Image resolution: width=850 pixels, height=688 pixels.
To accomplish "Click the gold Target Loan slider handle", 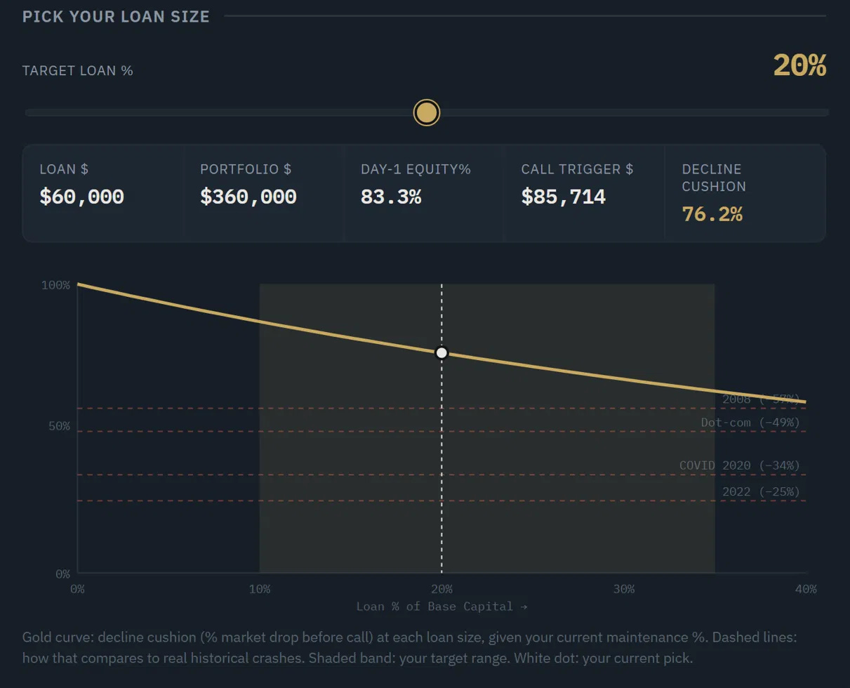I will [x=426, y=112].
